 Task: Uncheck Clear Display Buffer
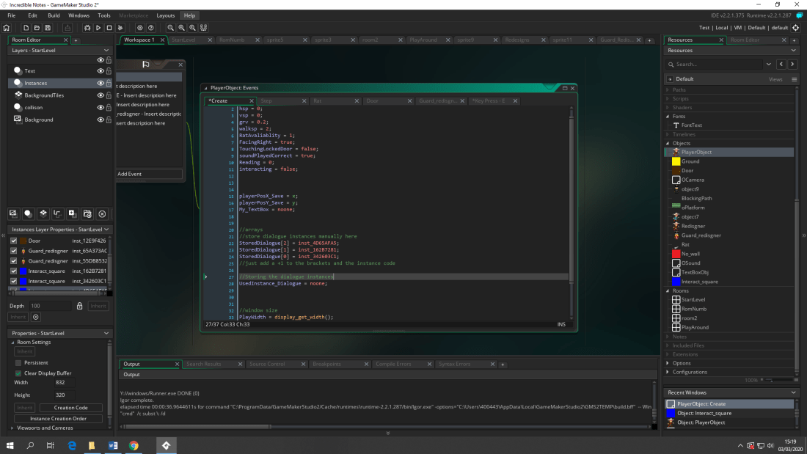coord(17,373)
